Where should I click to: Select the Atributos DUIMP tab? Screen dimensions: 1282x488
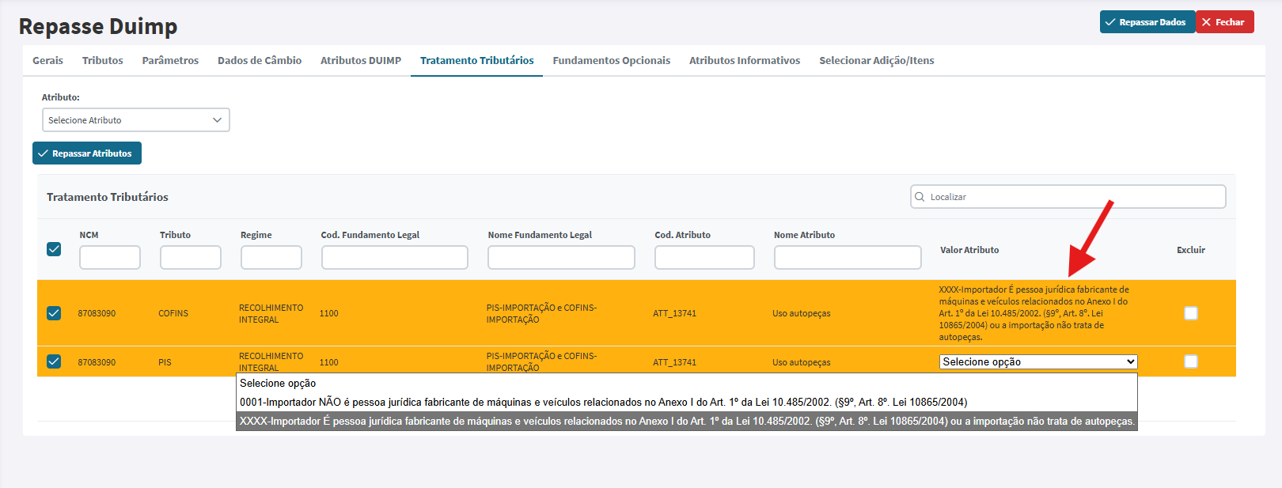pos(361,60)
